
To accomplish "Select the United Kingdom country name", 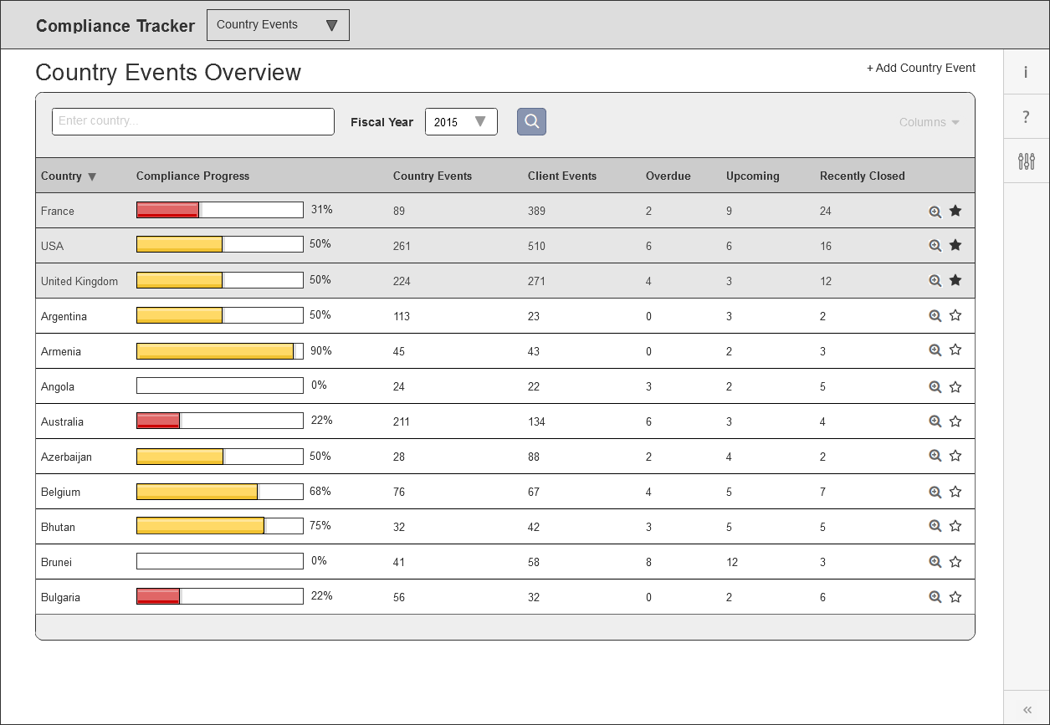I will [79, 281].
